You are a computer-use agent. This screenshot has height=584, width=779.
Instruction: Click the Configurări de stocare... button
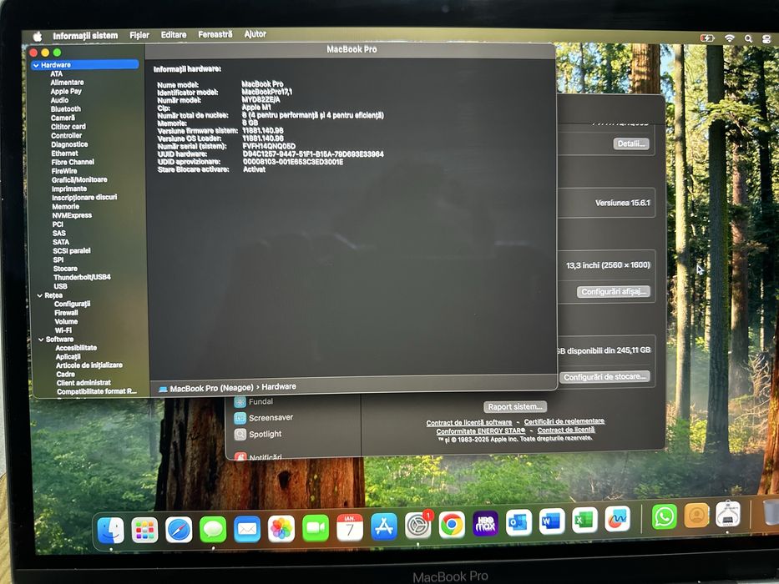pos(604,377)
